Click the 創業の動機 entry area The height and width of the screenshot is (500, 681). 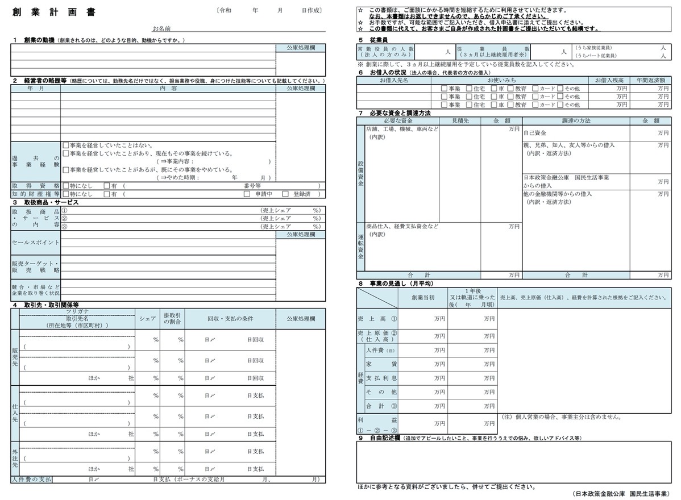(143, 60)
